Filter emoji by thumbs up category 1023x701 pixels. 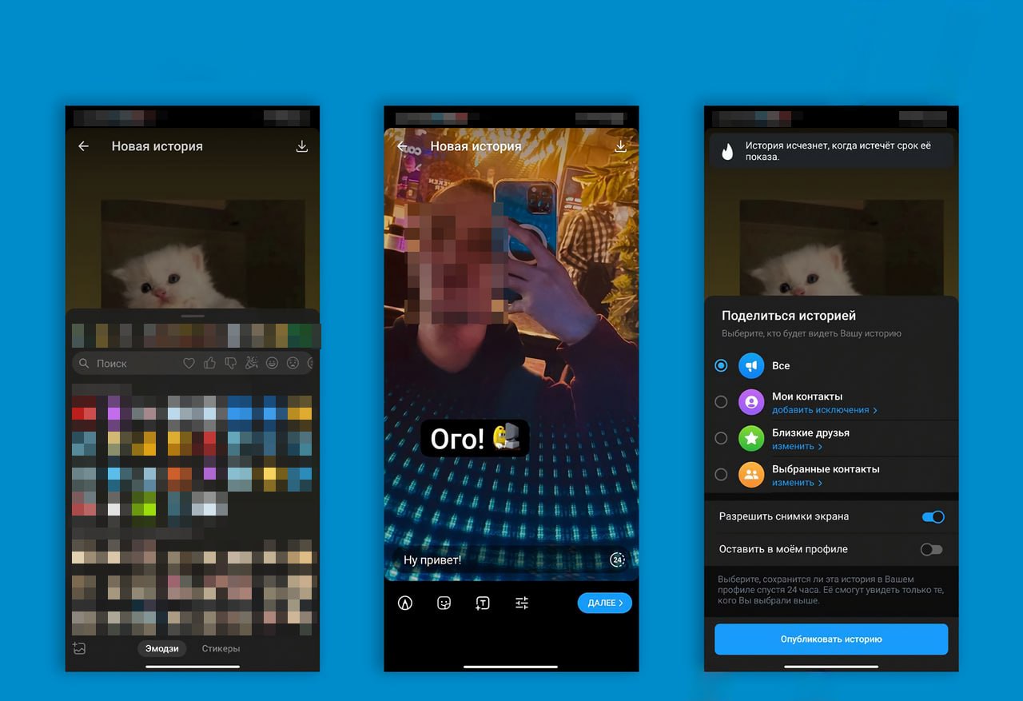coord(209,363)
